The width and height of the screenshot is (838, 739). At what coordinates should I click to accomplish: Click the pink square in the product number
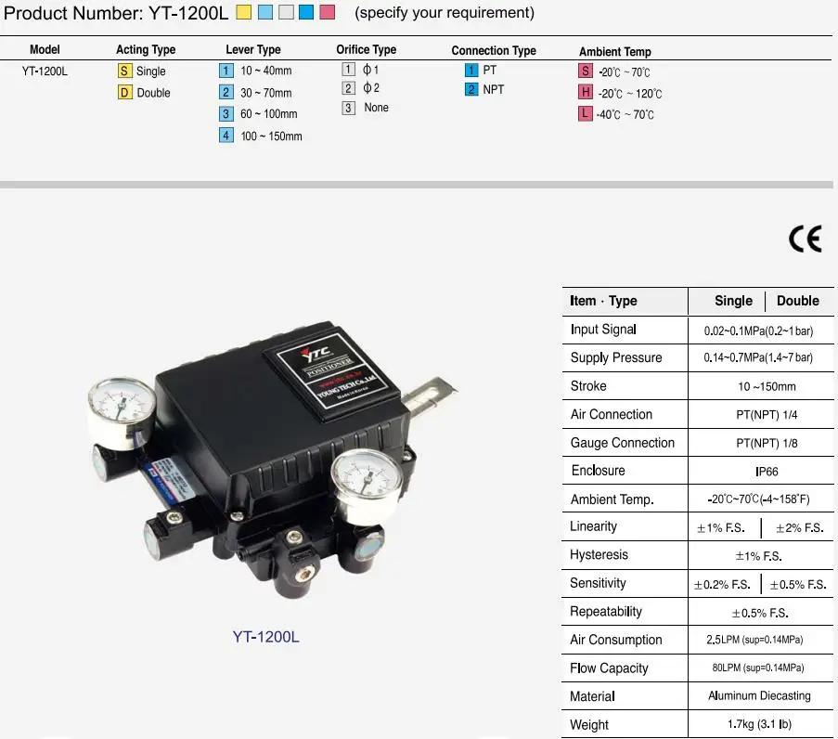pos(327,13)
